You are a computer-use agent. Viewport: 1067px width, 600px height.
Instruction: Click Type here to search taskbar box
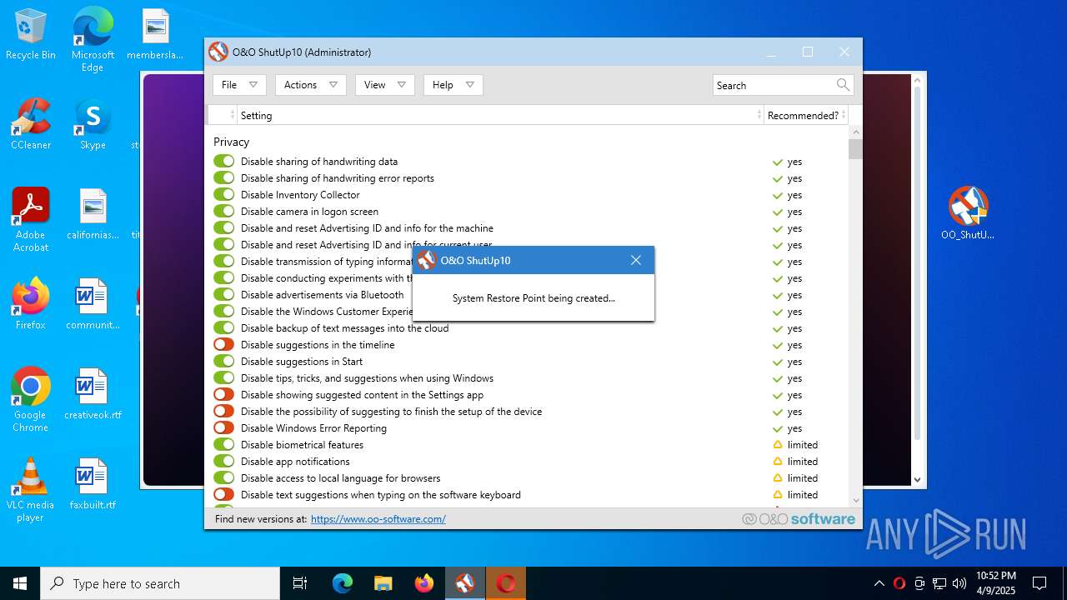[160, 583]
